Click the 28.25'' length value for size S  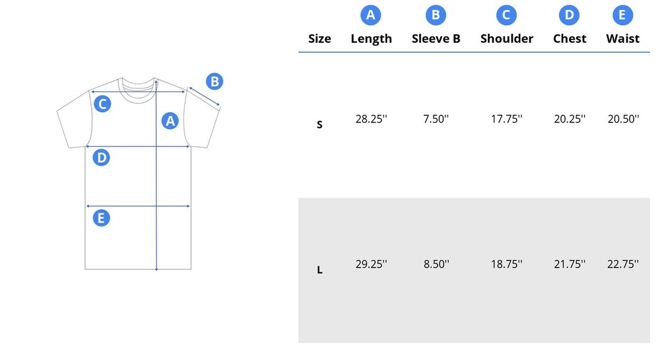[371, 119]
